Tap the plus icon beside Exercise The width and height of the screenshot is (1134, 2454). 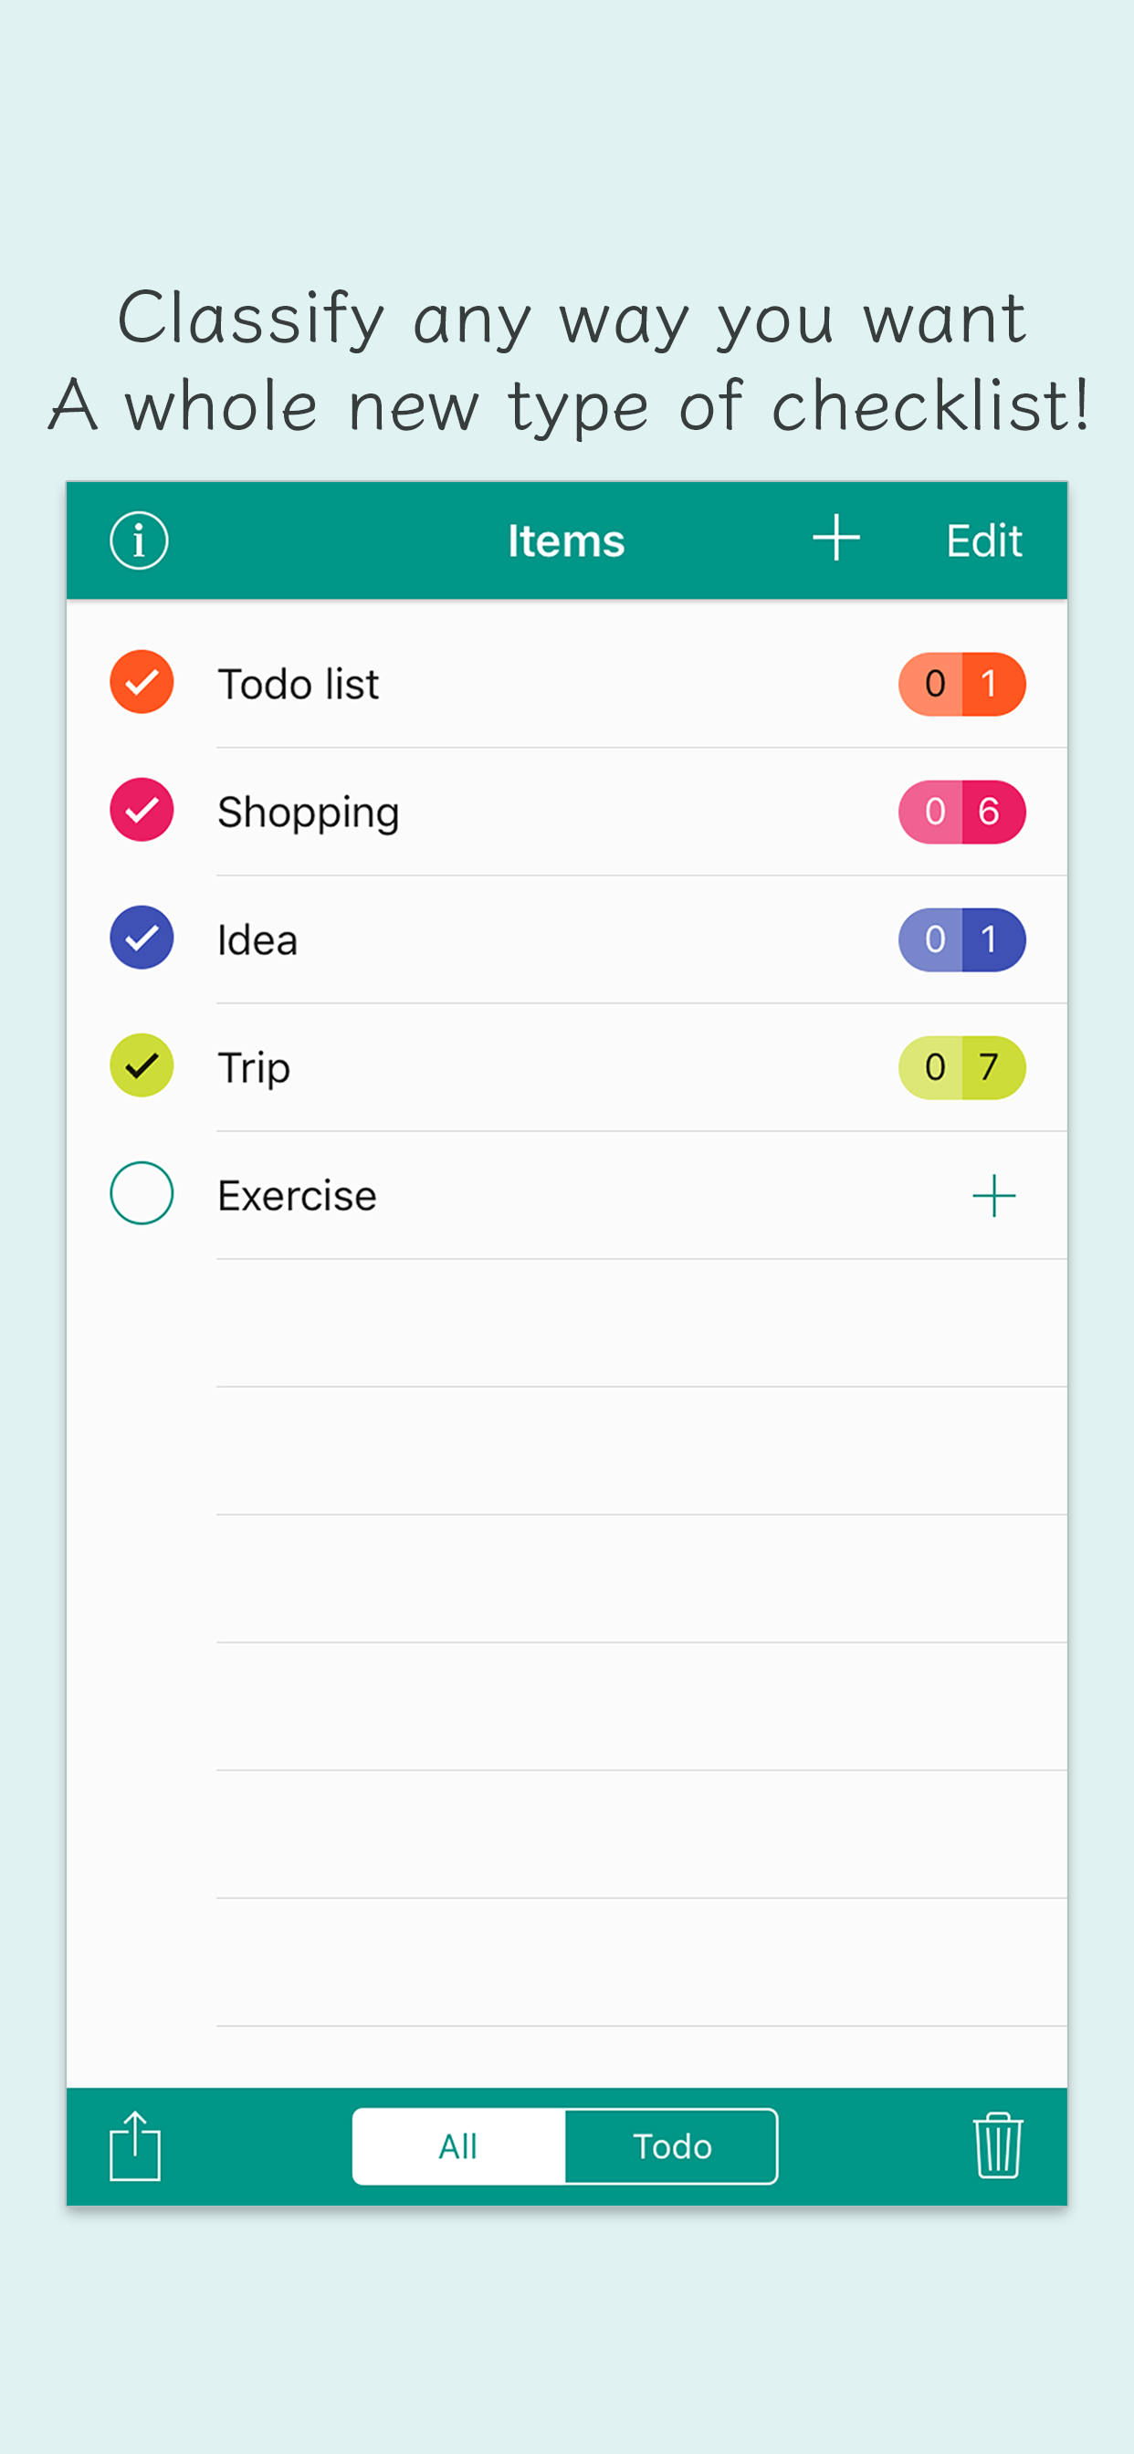[x=993, y=1195]
